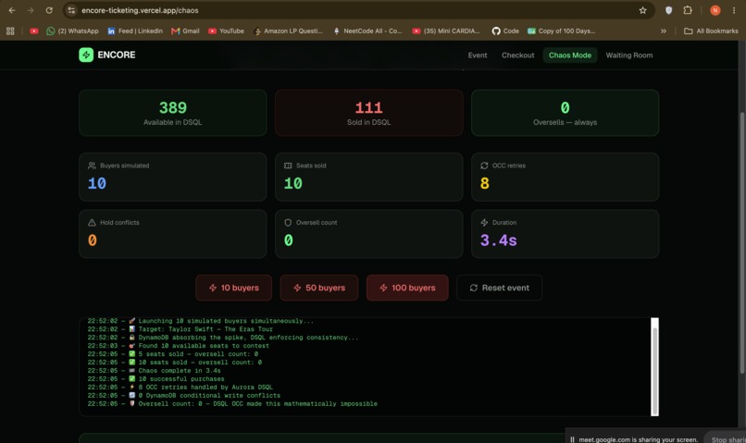The height and width of the screenshot is (443, 746).
Task: Click log line 'Launching 10 simulated buyers simultaneously...'
Action: point(226,321)
